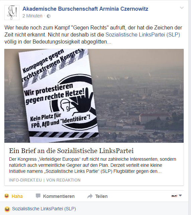The width and height of the screenshot is (191, 215).
Task: Click the Teilen share arrow icon
Action: coord(90,196)
